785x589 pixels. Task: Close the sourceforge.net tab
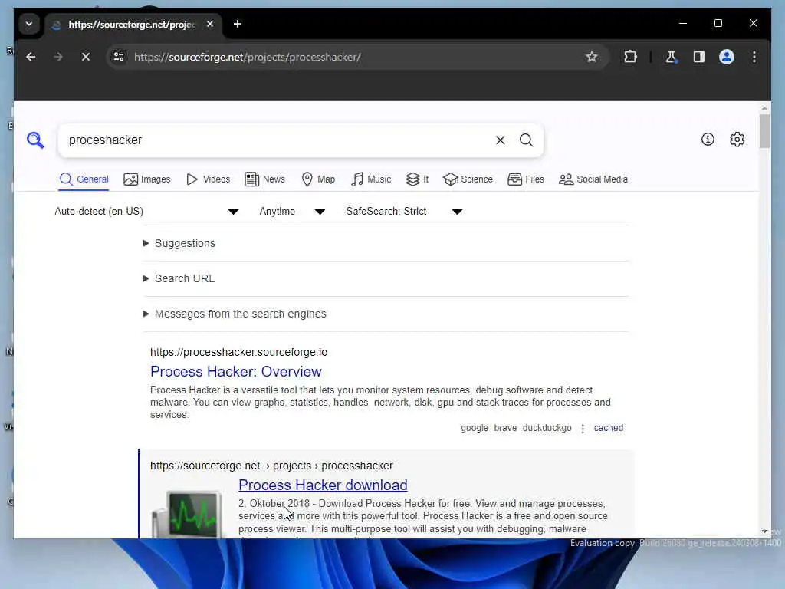point(210,24)
